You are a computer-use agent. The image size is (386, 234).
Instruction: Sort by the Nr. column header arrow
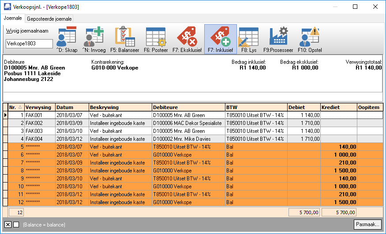[20, 107]
